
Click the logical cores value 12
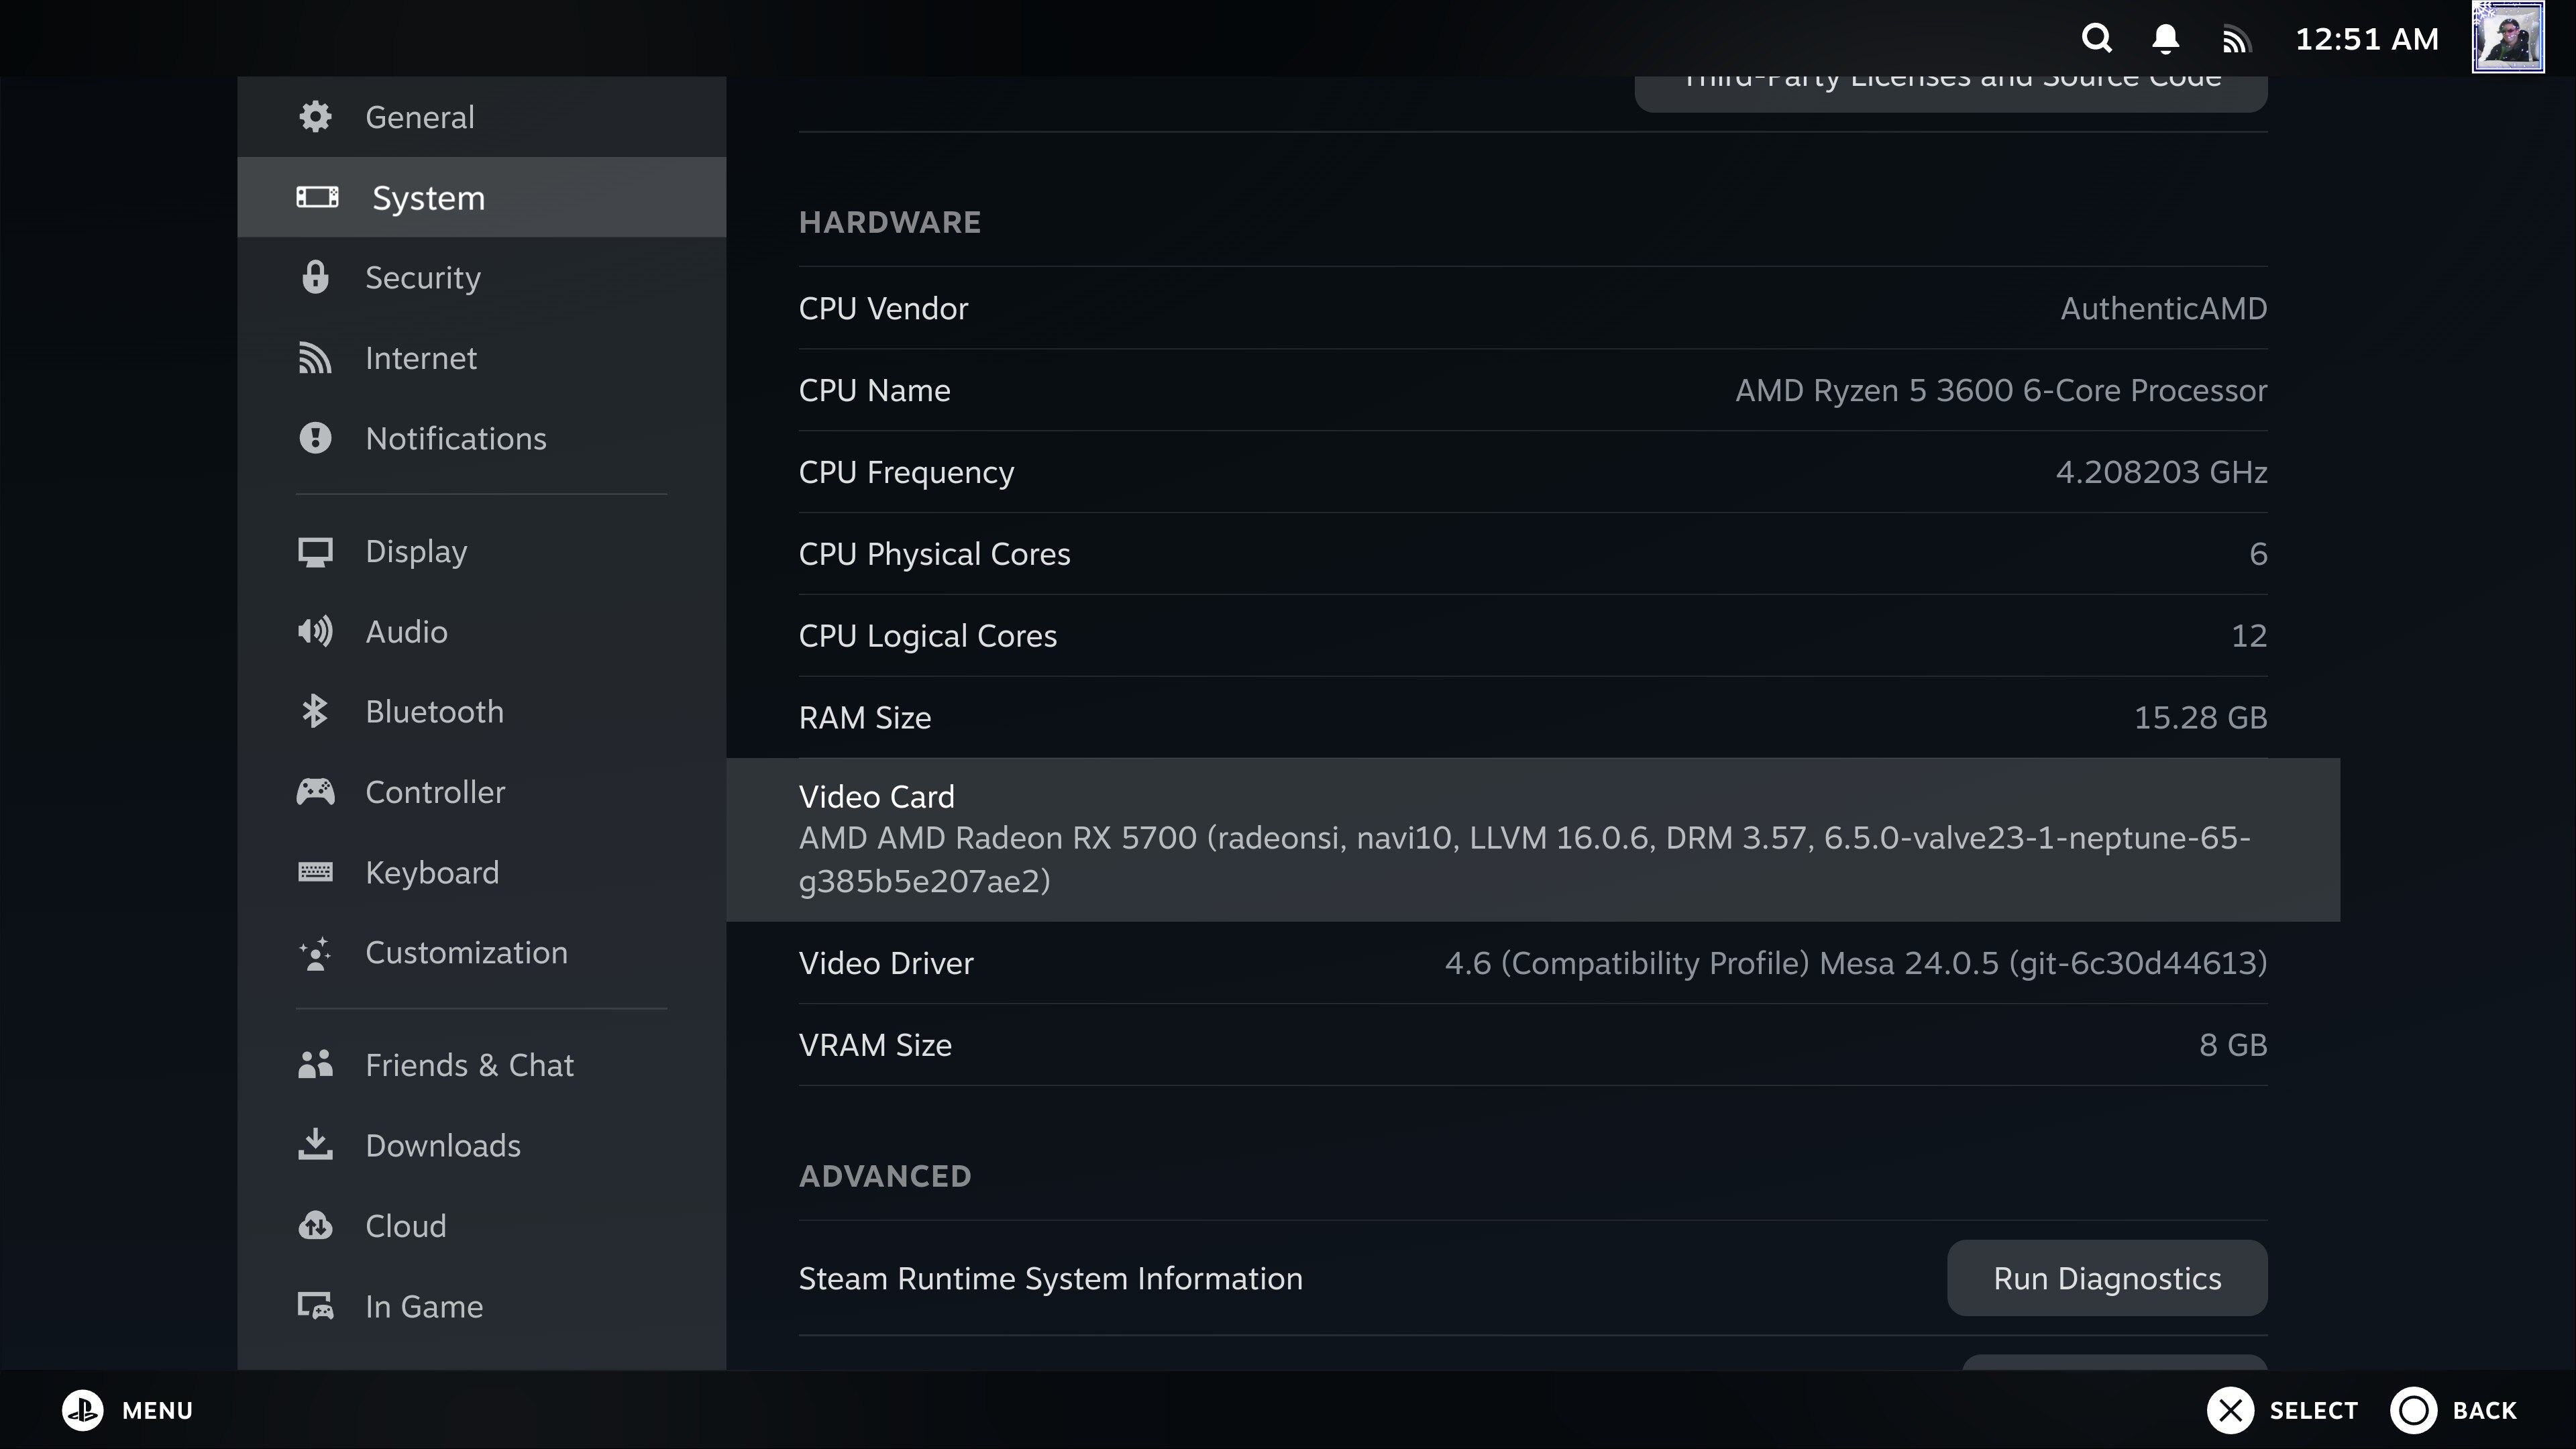[x=2249, y=636]
